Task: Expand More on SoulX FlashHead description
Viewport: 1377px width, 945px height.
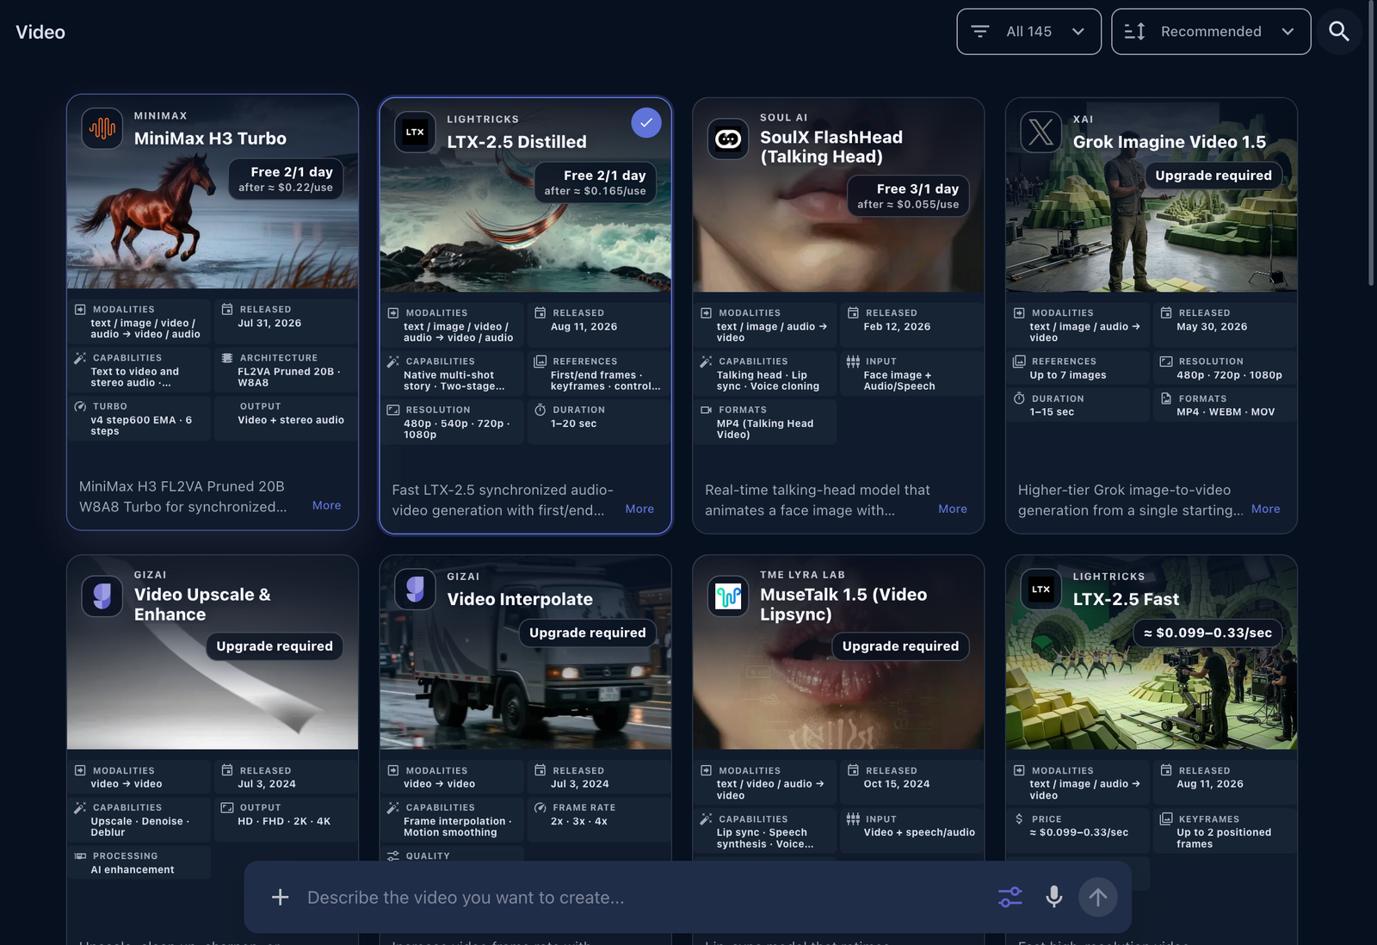Action: 953,510
